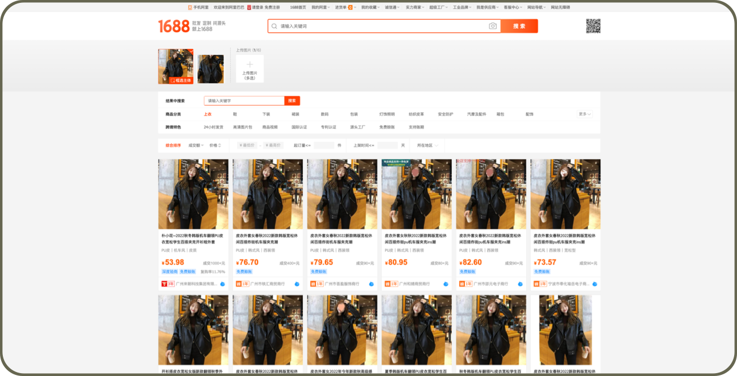Click the orange 搜索 button in the header
Viewport: 737px width, 376px height.
tap(519, 26)
